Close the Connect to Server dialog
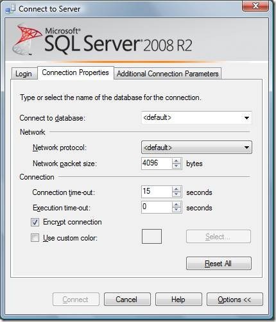Screen dimensions: 276x322 click(255, 6)
